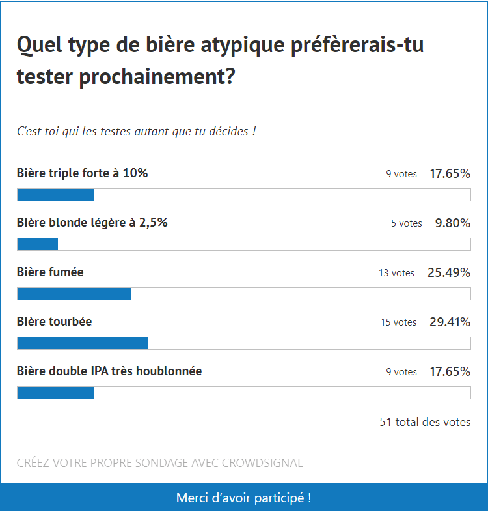
Task: Click the "5 votes" count
Action: tap(406, 223)
